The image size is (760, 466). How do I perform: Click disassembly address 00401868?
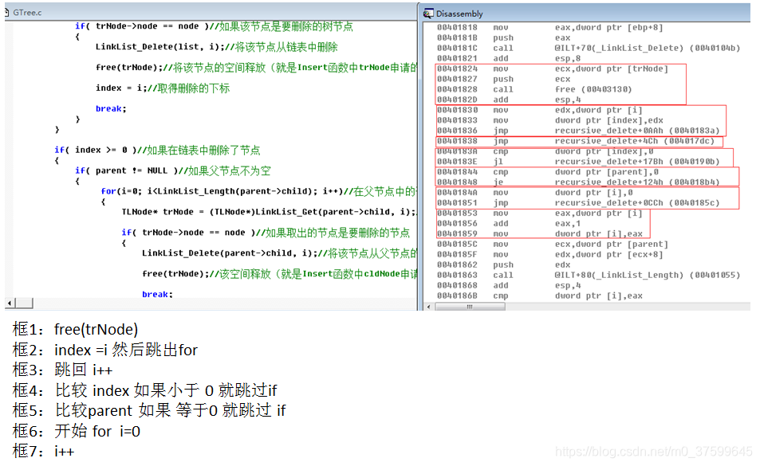(x=457, y=285)
